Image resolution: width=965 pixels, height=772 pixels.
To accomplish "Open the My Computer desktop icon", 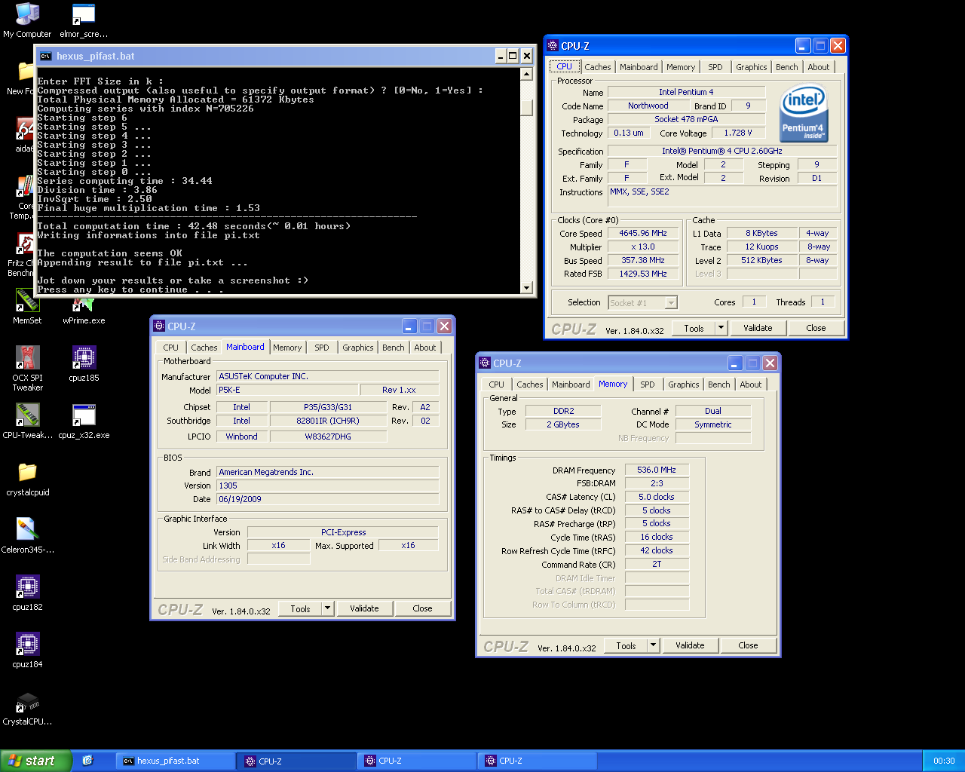I will click(27, 20).
